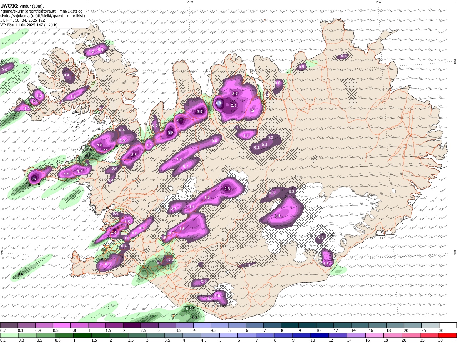Click the 'slydda/snjókoma' snow legend description line
457x343 pixels.
42,16
